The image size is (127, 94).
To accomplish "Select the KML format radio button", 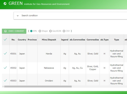I will coord(31,31).
